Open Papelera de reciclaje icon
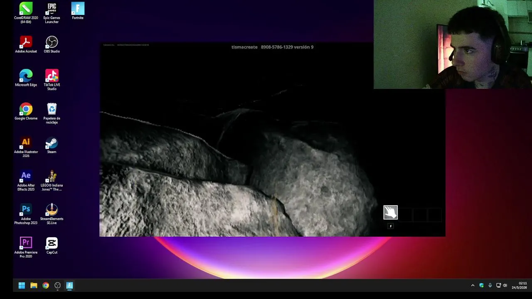The width and height of the screenshot is (532, 299). (52, 113)
